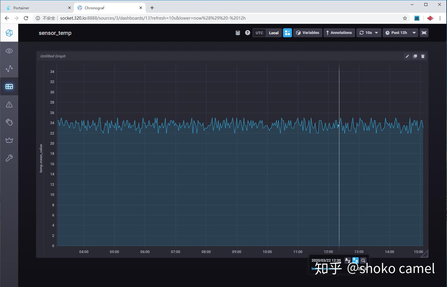Enter presentation full-screen mode icon
Image resolution: width=447 pixels, height=287 pixels.
tap(424, 33)
